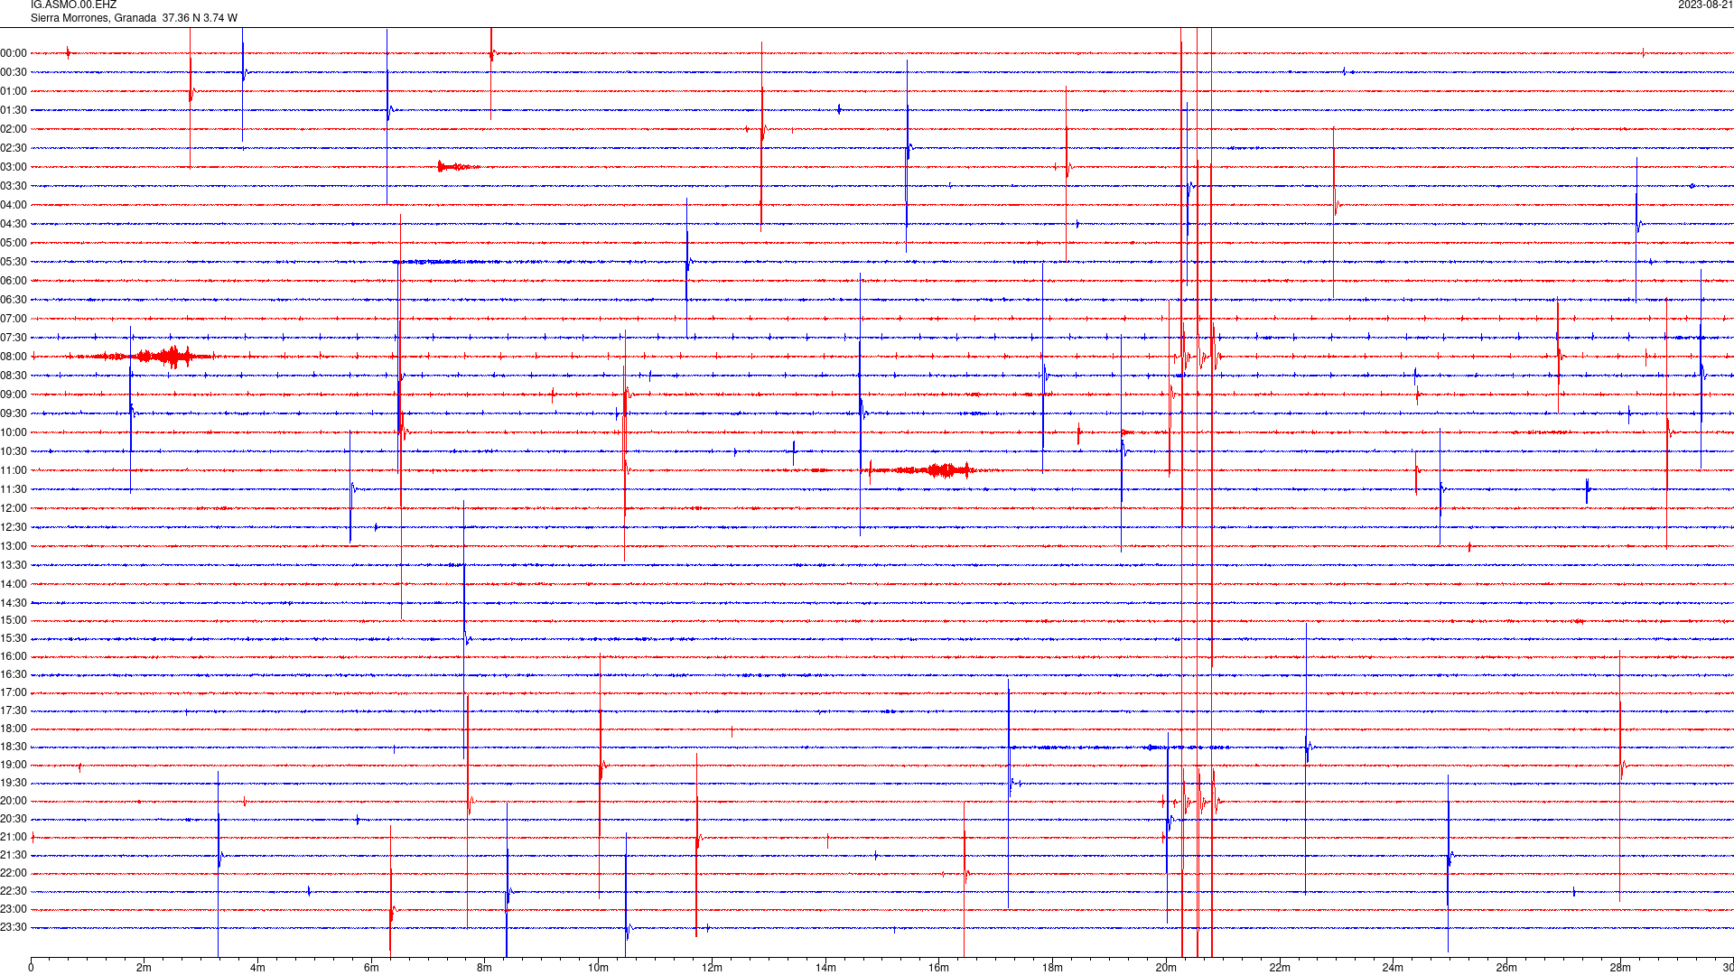1734x975 pixels.
Task: Select the 14:30 time row label
Action: (14, 603)
